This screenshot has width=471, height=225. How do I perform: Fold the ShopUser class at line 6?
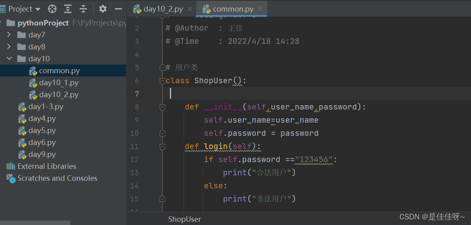point(162,81)
